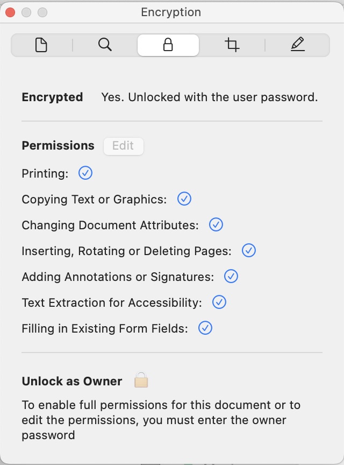Click the padlock beside Unlock as Owner

tap(141, 380)
